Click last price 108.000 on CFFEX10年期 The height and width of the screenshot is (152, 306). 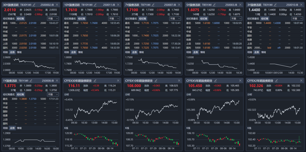pos(134,86)
